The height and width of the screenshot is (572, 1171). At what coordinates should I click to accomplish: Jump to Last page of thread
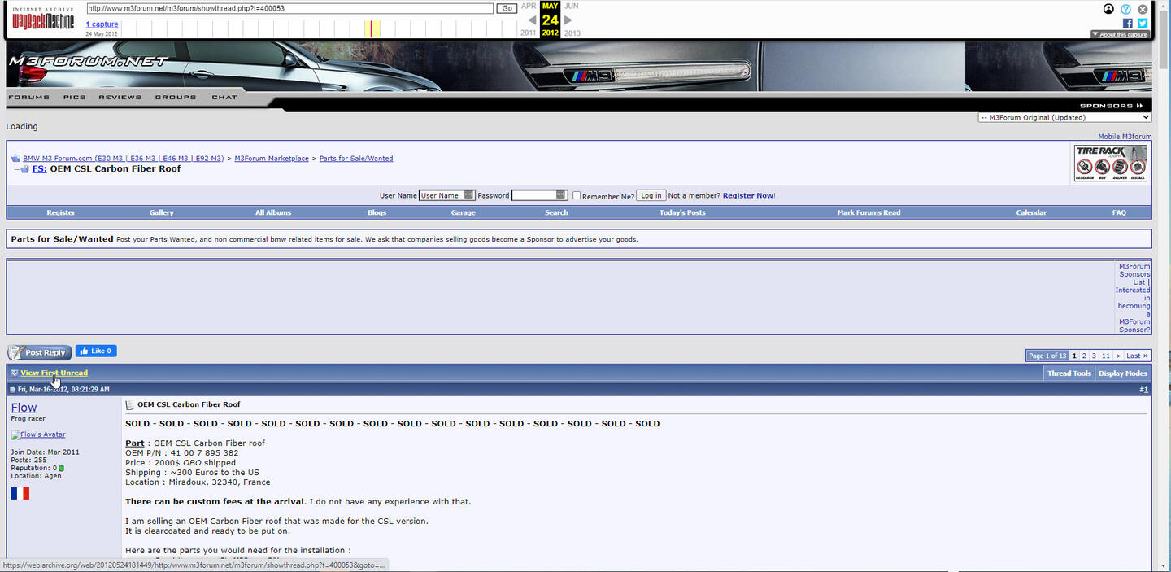click(1137, 356)
